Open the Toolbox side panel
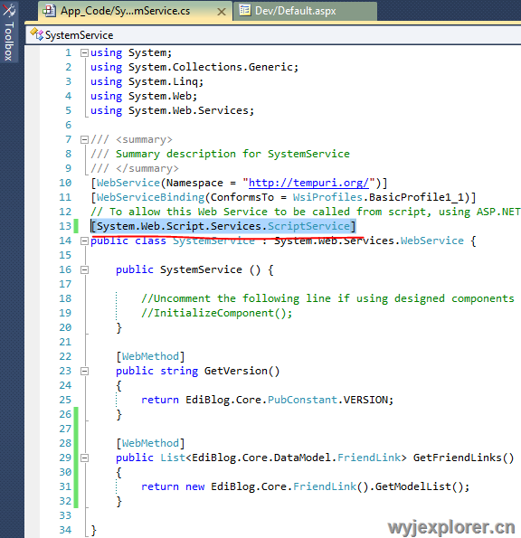 pyautogui.click(x=9, y=32)
